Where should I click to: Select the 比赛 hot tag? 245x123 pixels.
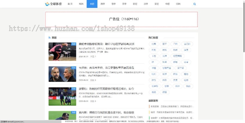154,44
